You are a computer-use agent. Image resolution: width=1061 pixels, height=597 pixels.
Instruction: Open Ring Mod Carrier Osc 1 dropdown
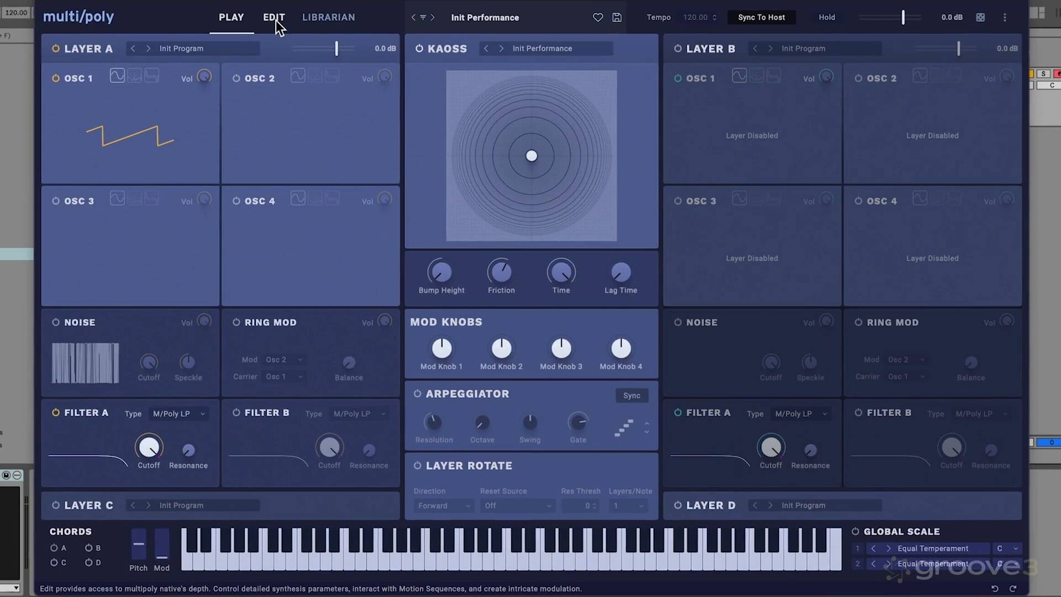[x=284, y=376]
